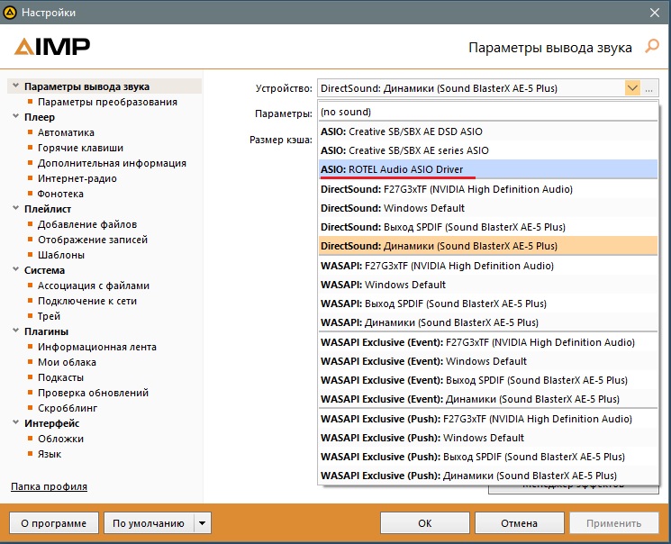Viewport: 671px width, 544px height.
Task: Open Интернет-радио settings page
Action: pyautogui.click(x=77, y=178)
